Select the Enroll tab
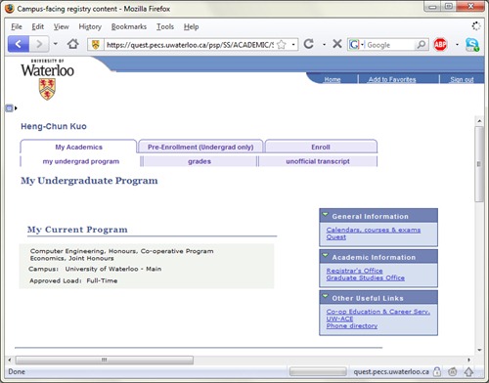Screen dimensions: 489x383 321,147
